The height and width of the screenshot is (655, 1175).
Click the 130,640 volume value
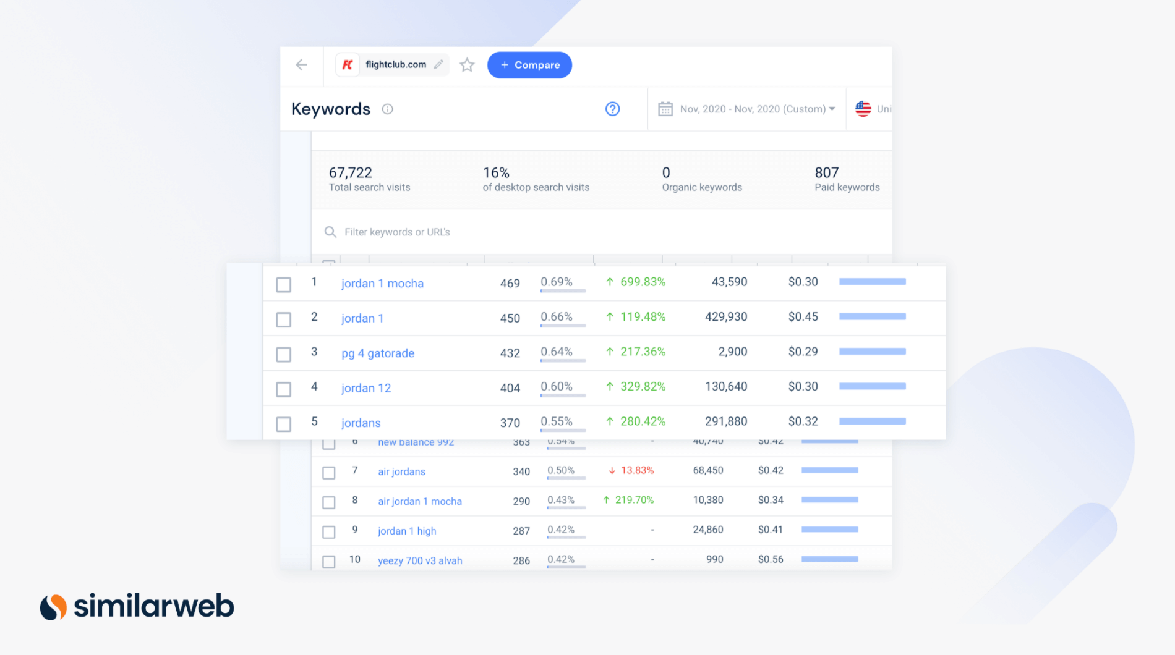coord(726,386)
